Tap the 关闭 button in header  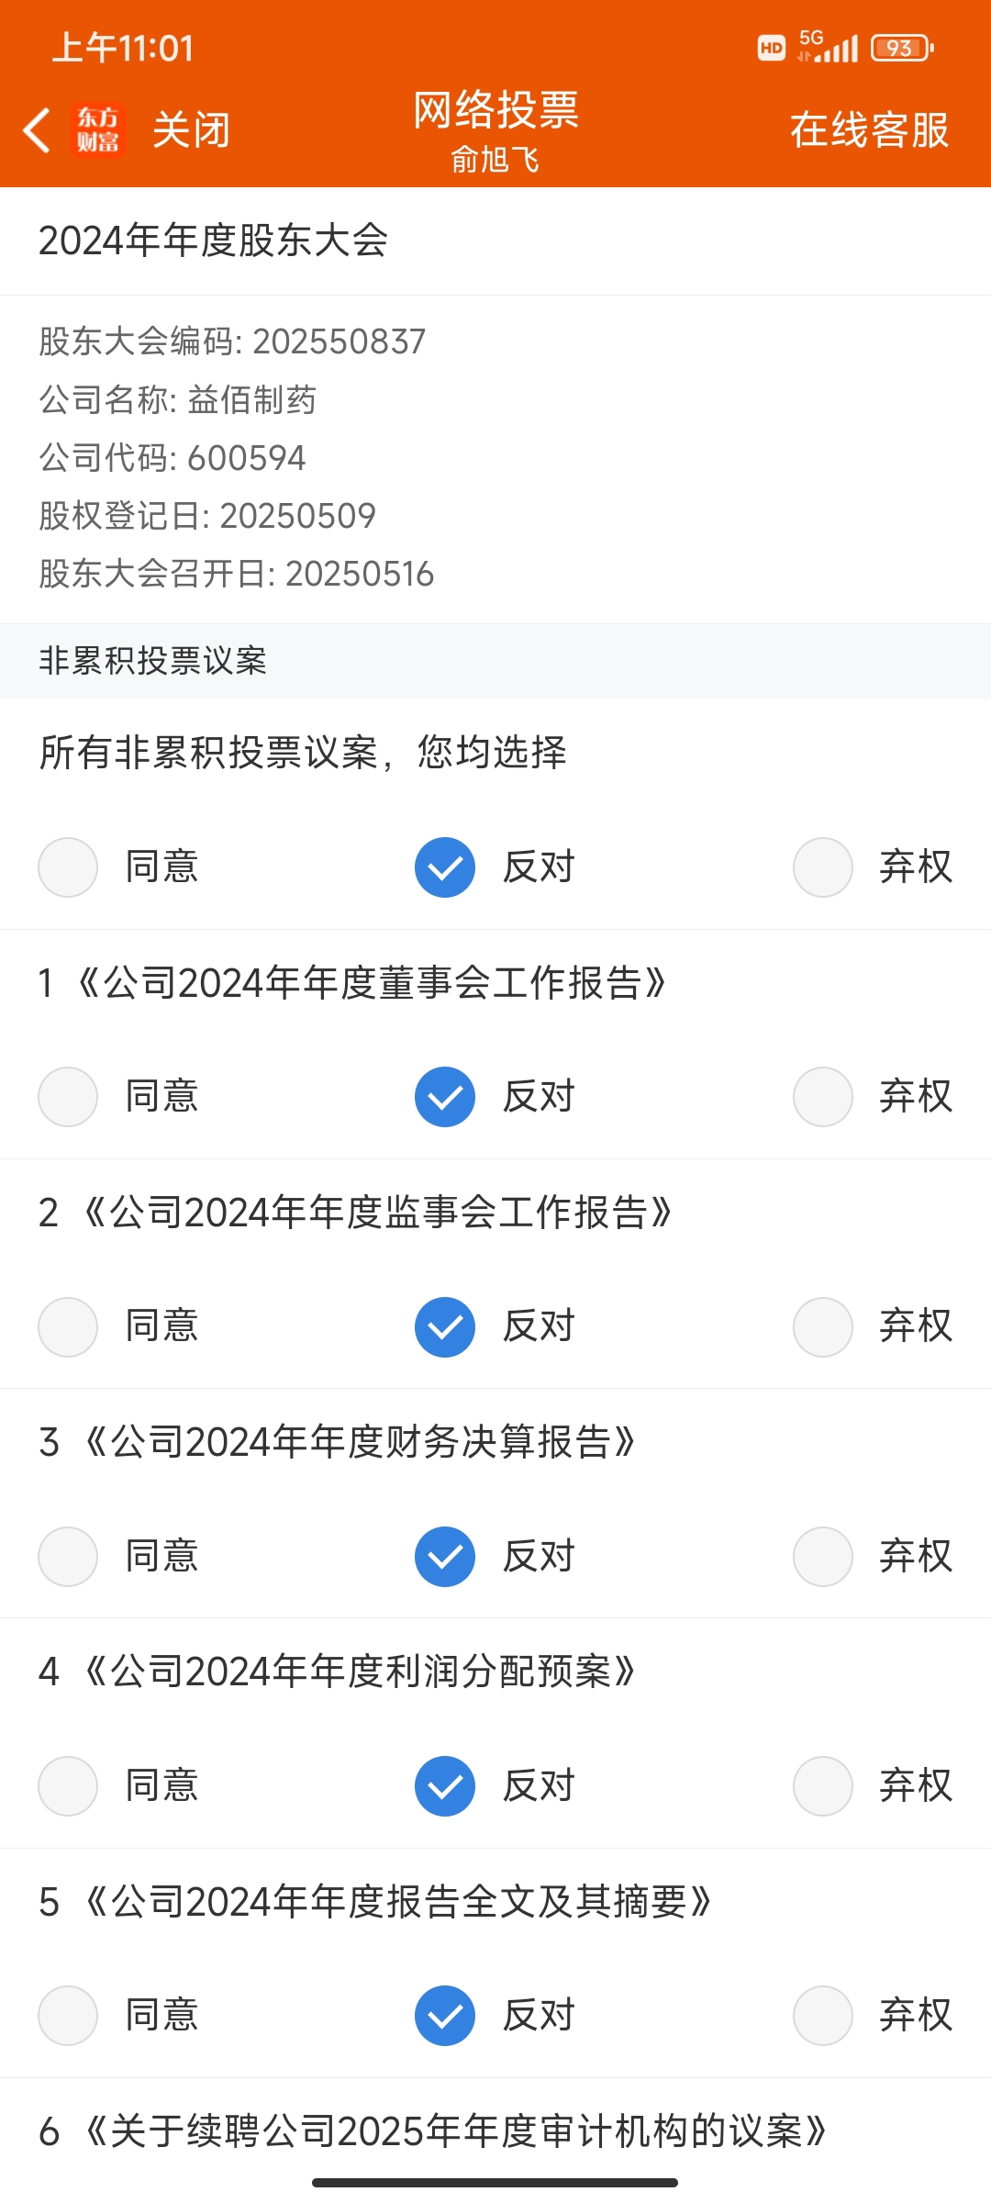pos(191,129)
